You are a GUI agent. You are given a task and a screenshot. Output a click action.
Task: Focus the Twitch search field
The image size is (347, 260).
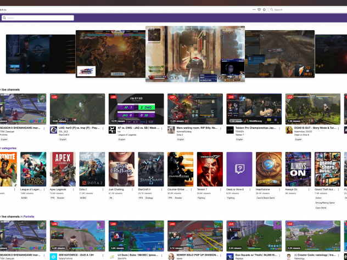tap(38, 18)
